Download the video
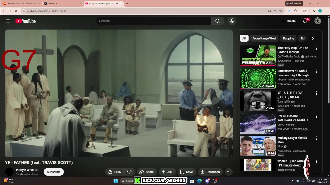This screenshot has width=330, height=185. point(210,172)
